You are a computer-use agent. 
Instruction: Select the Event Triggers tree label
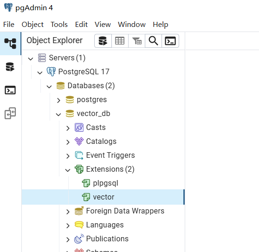110,155
